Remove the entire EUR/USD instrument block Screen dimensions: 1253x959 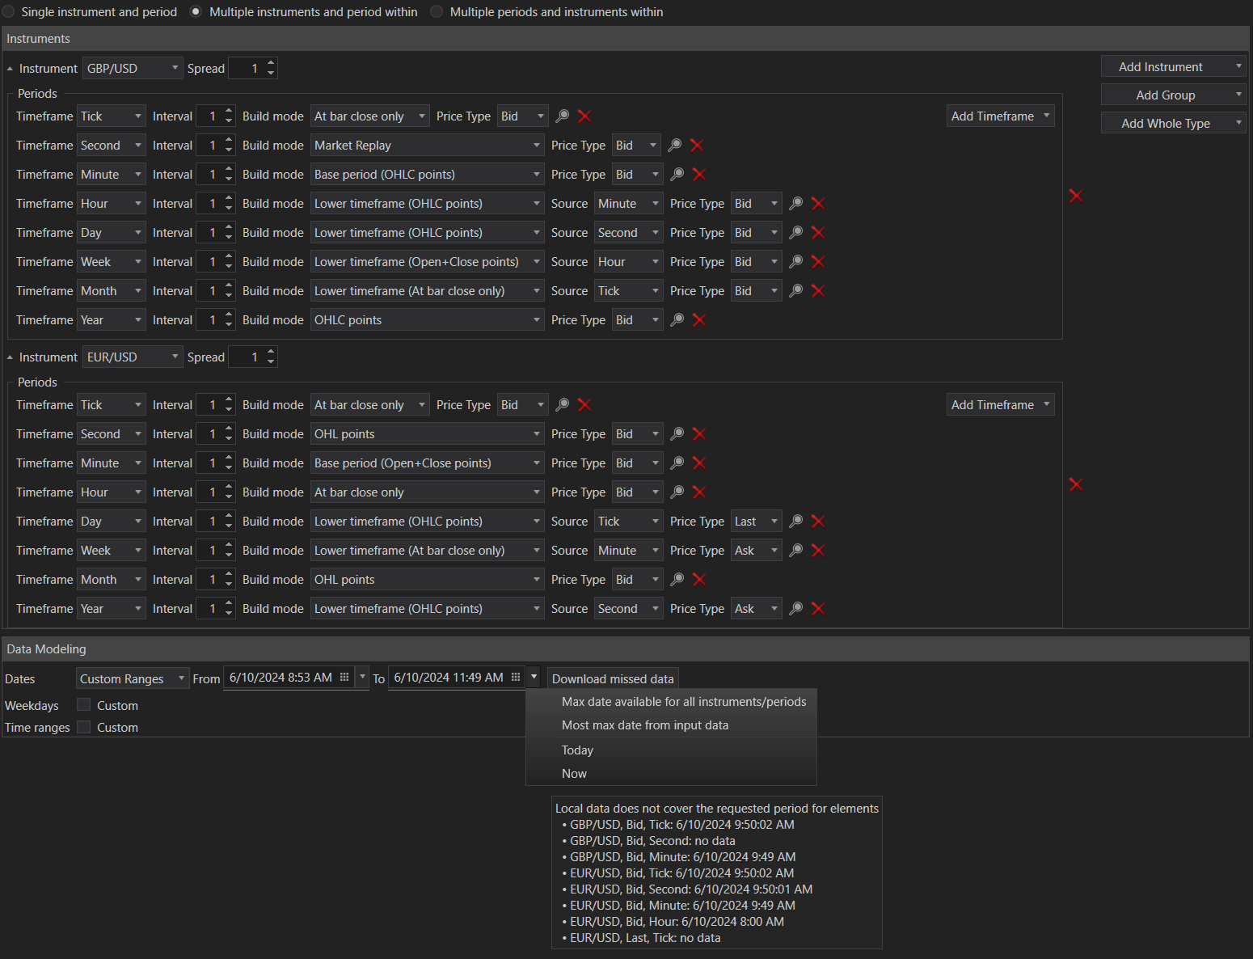click(1075, 484)
